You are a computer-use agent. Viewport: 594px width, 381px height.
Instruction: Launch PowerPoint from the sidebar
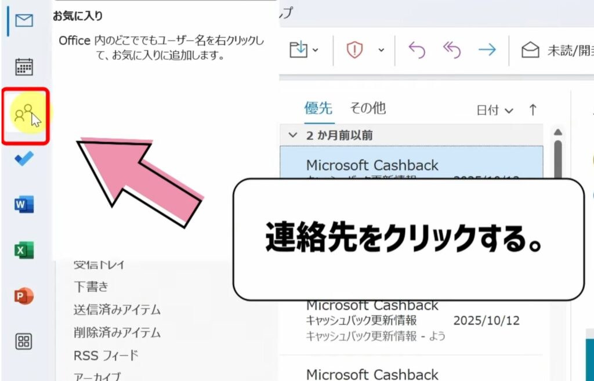[24, 296]
